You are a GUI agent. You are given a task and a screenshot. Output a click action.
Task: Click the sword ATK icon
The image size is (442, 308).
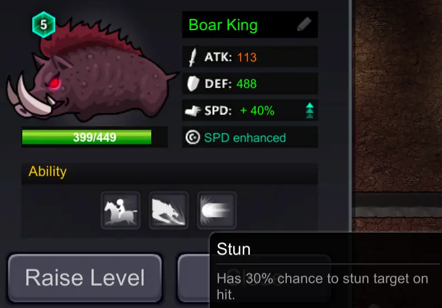pos(193,57)
